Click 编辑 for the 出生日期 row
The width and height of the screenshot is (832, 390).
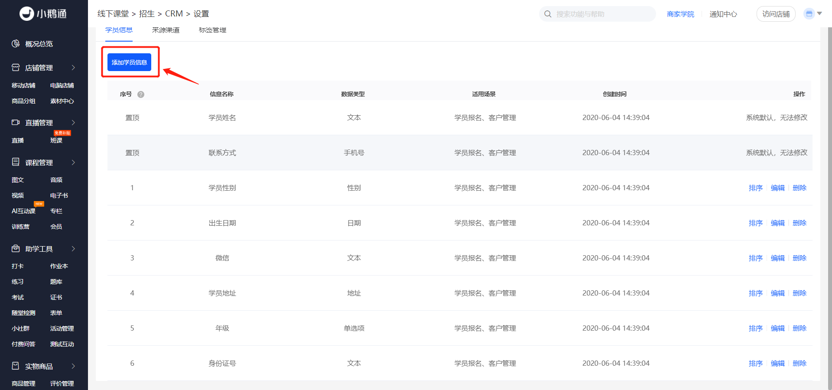click(777, 223)
